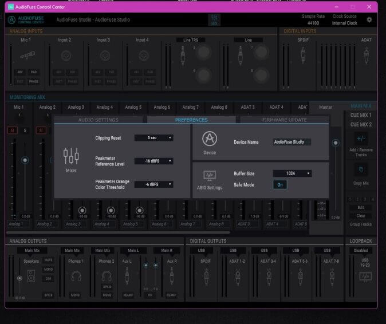Click the USB 19-20 loopback monitor icon
The height and width of the screenshot is (324, 386).
[365, 276]
